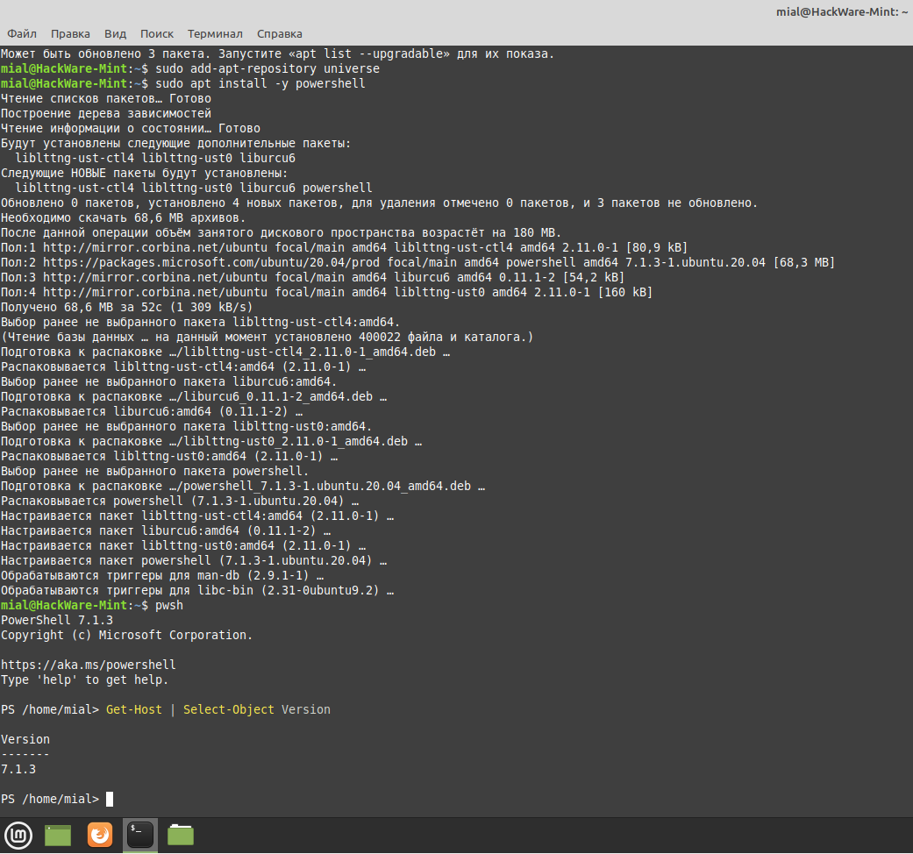Open the Терминал menu

[215, 34]
